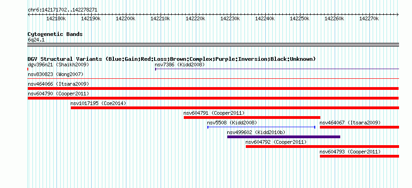
Task: Click the small red dgv396n21 marker
Action: point(28,69)
